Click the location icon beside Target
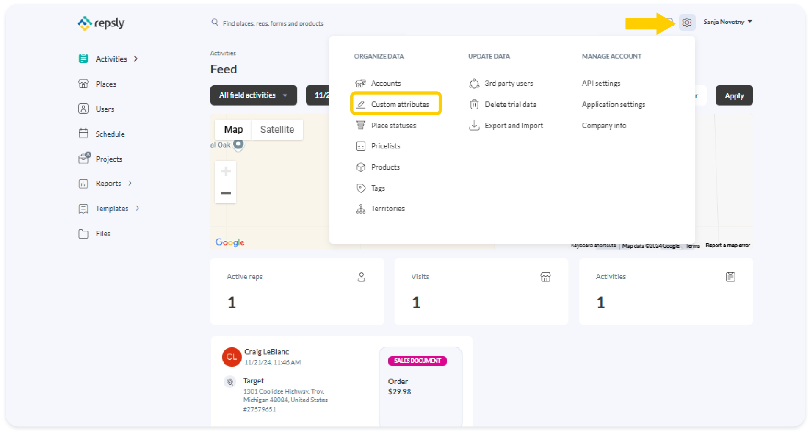The image size is (811, 434). point(230,382)
